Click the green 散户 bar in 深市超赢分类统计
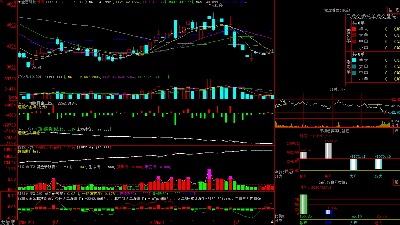Image resolution: width=400 pixels, height=225 pixels. [x=303, y=204]
